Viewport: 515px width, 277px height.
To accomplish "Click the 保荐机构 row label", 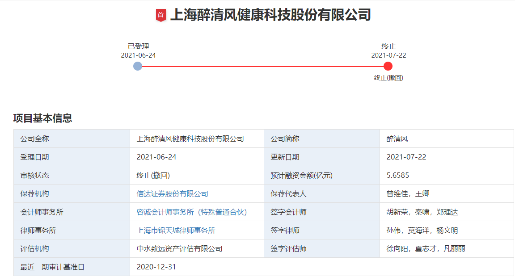I will coord(34,193).
